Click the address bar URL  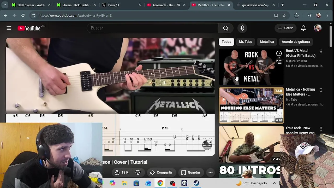pos(75,15)
